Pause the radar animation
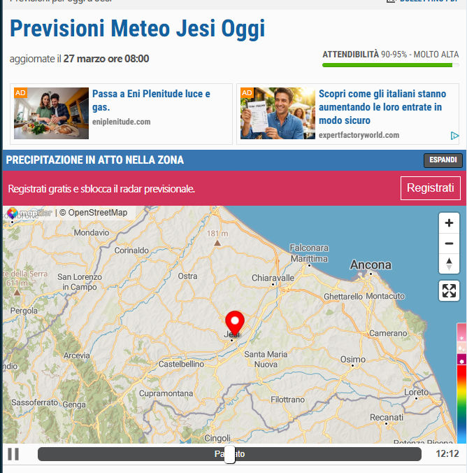This screenshot has height=473, width=467. coord(13,454)
